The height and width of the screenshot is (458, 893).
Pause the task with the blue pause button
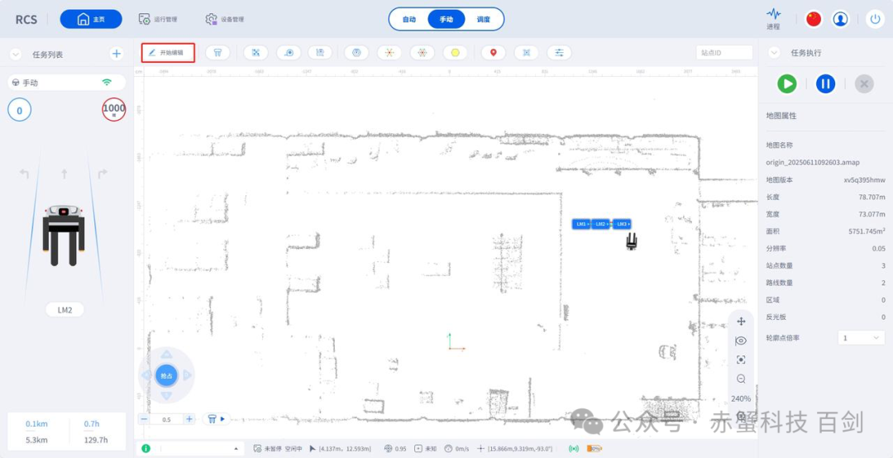click(x=825, y=83)
